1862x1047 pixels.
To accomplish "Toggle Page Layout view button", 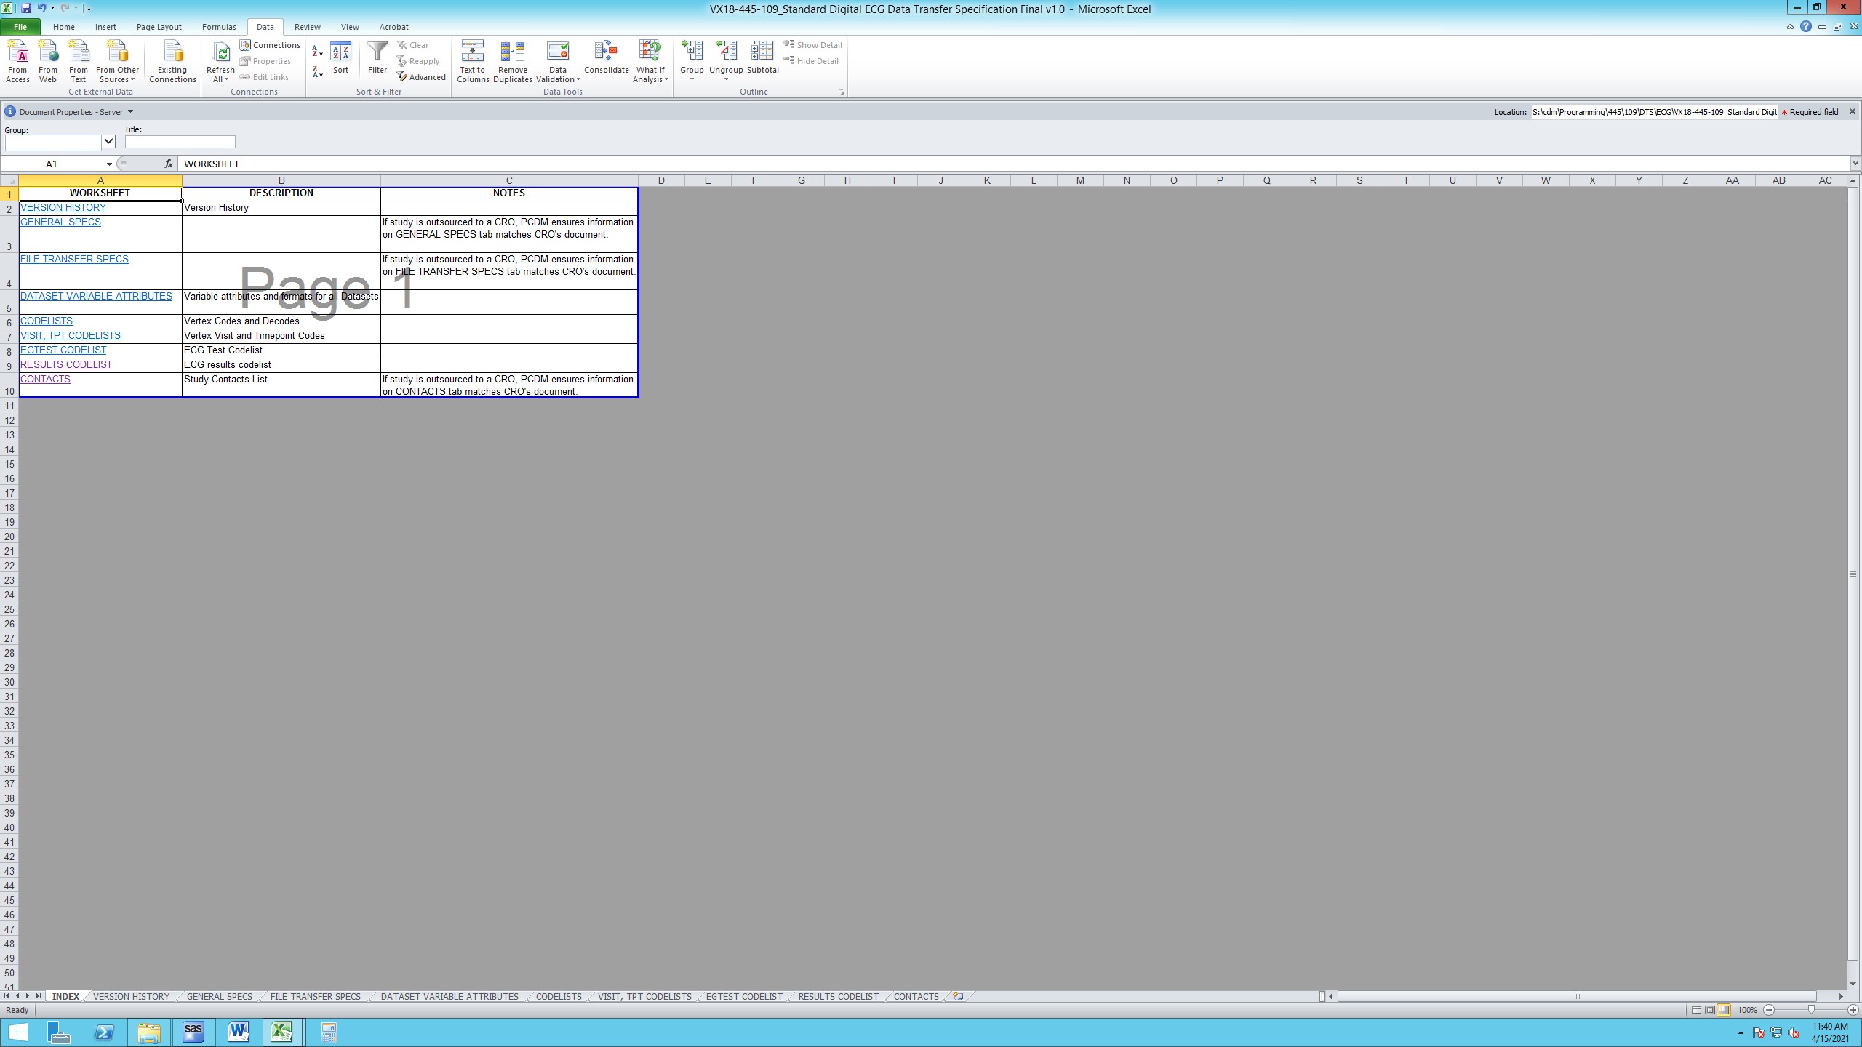I will (x=1709, y=1010).
